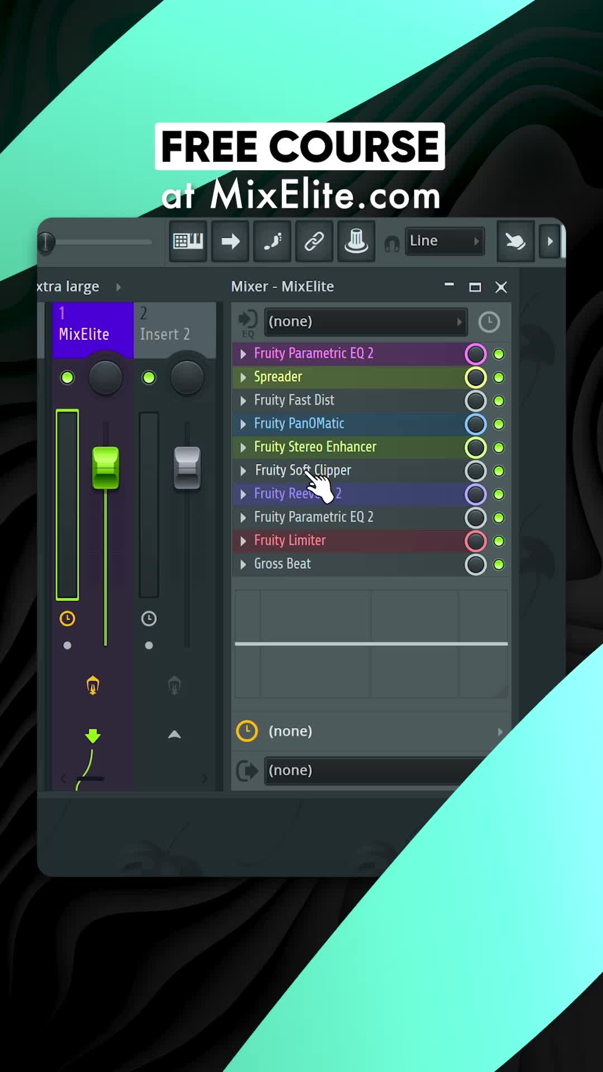Open the Fruity Fast Dist plugin
This screenshot has height=1072, width=603.
point(294,400)
